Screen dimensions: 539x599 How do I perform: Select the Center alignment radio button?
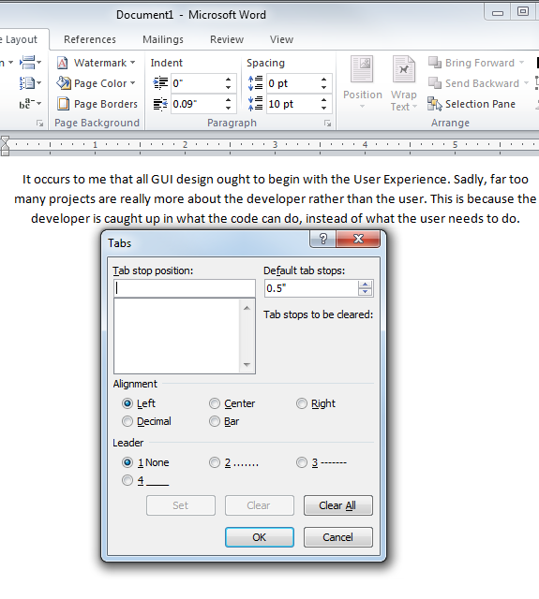215,403
